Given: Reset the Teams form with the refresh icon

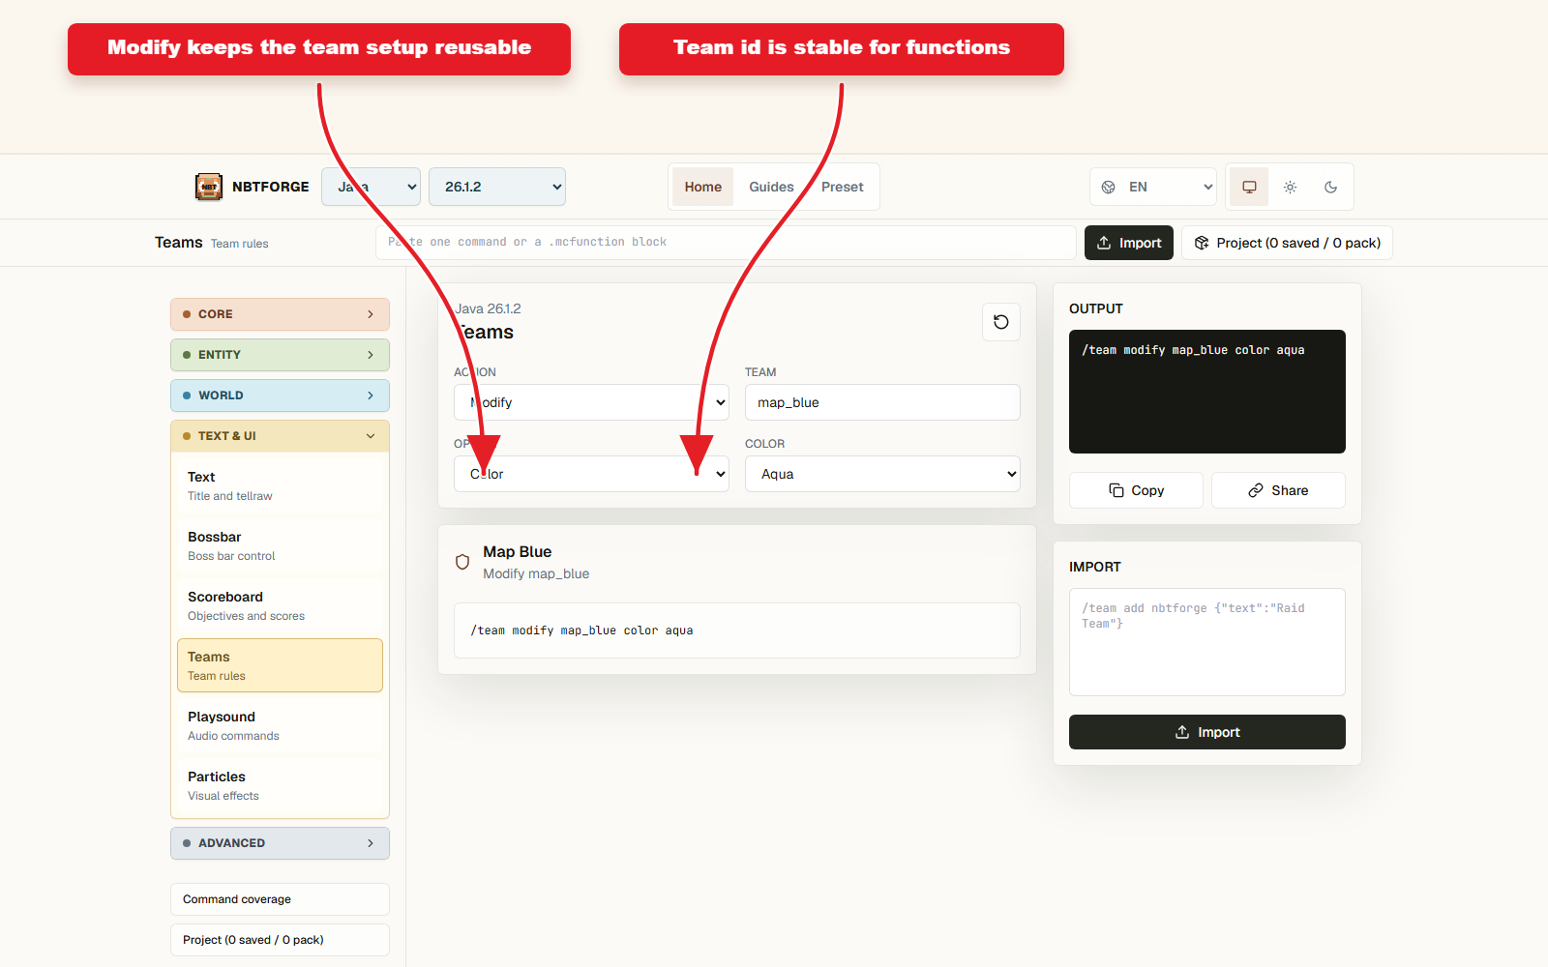Looking at the screenshot, I should [1001, 322].
